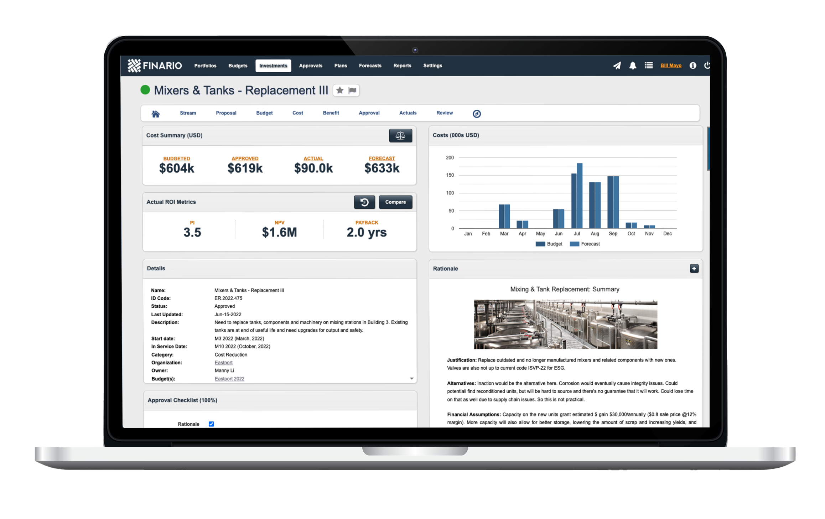Switch to the Actuals tab
Viewport: 825px width, 519px height.
click(408, 113)
